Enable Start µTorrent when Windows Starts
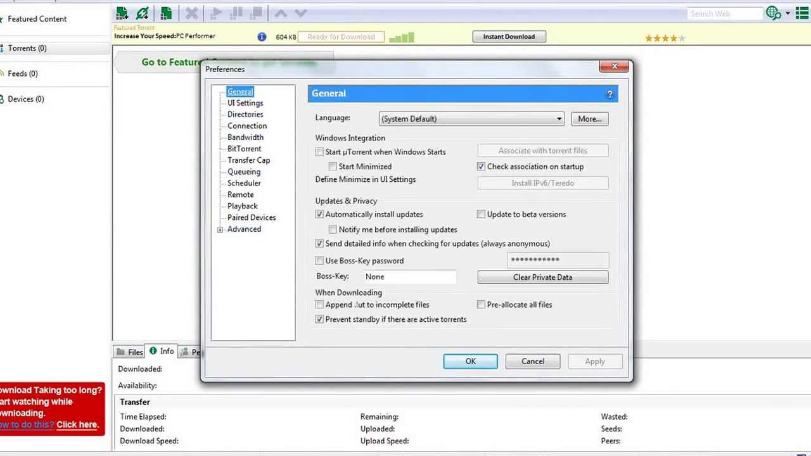811x456 pixels. pos(319,152)
